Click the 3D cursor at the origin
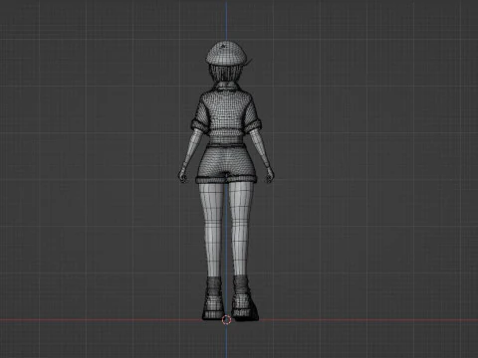 [x=226, y=320]
